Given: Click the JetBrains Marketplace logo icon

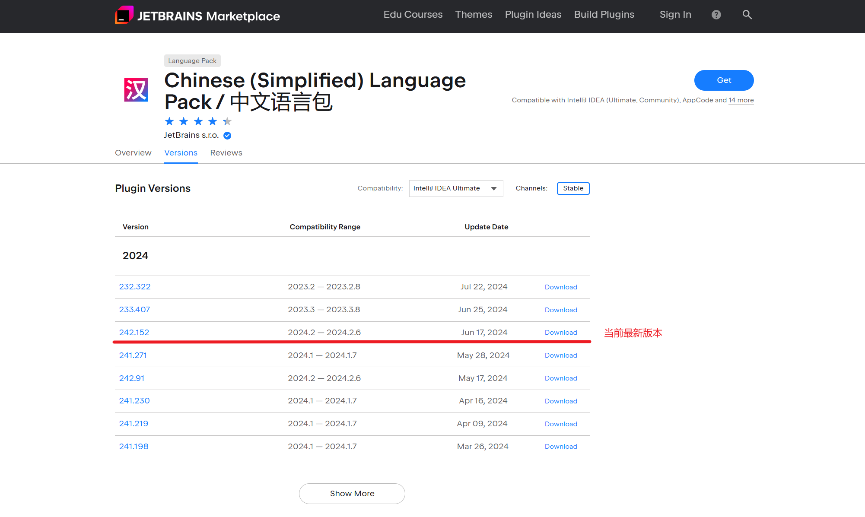Looking at the screenshot, I should pos(124,15).
